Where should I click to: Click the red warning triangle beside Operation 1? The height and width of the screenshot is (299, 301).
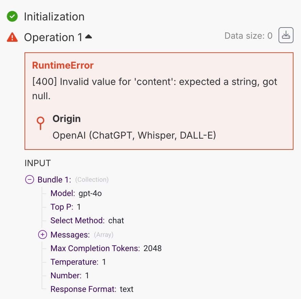(x=12, y=37)
